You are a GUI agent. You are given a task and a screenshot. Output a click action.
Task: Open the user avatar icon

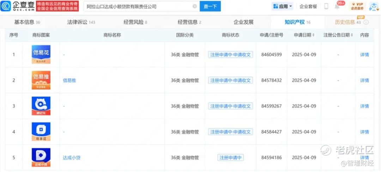click(374, 6)
